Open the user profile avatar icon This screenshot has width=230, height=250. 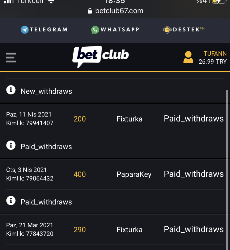pos(188,58)
